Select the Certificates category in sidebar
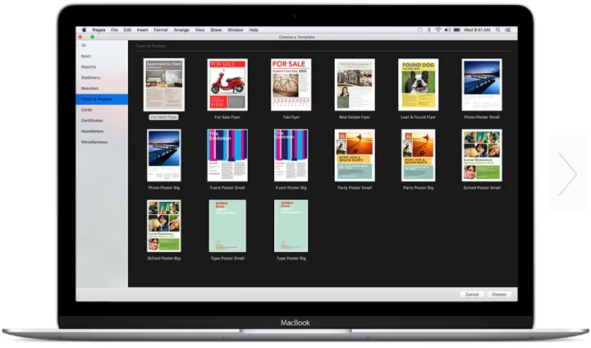 click(x=92, y=120)
